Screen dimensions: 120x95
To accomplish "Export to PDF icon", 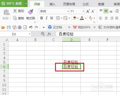I will click(x=14, y=27).
